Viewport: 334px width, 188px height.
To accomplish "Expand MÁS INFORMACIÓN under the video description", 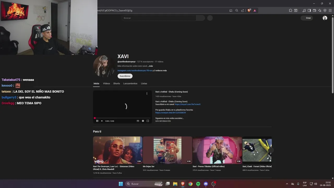I will tap(163, 121).
